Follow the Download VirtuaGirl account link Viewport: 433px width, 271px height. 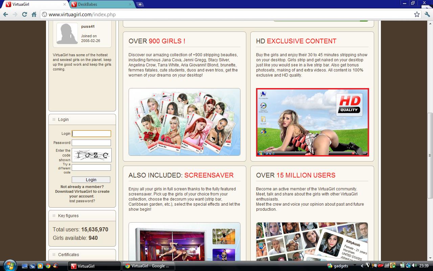coord(82,194)
